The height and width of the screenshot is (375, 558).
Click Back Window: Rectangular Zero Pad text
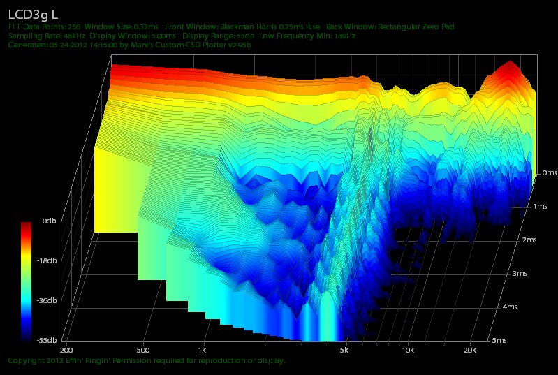coord(390,27)
